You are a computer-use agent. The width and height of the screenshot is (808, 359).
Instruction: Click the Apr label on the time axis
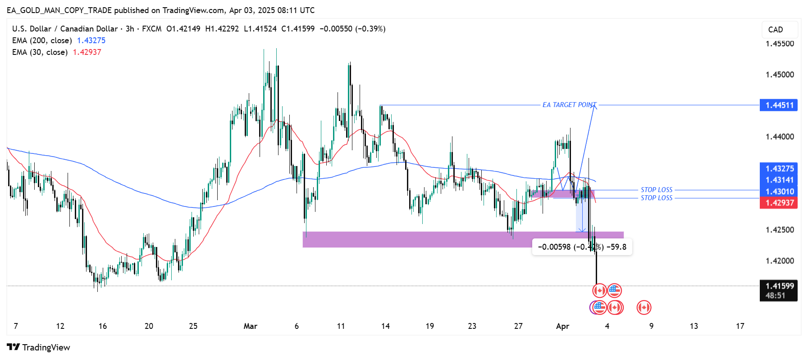click(562, 326)
